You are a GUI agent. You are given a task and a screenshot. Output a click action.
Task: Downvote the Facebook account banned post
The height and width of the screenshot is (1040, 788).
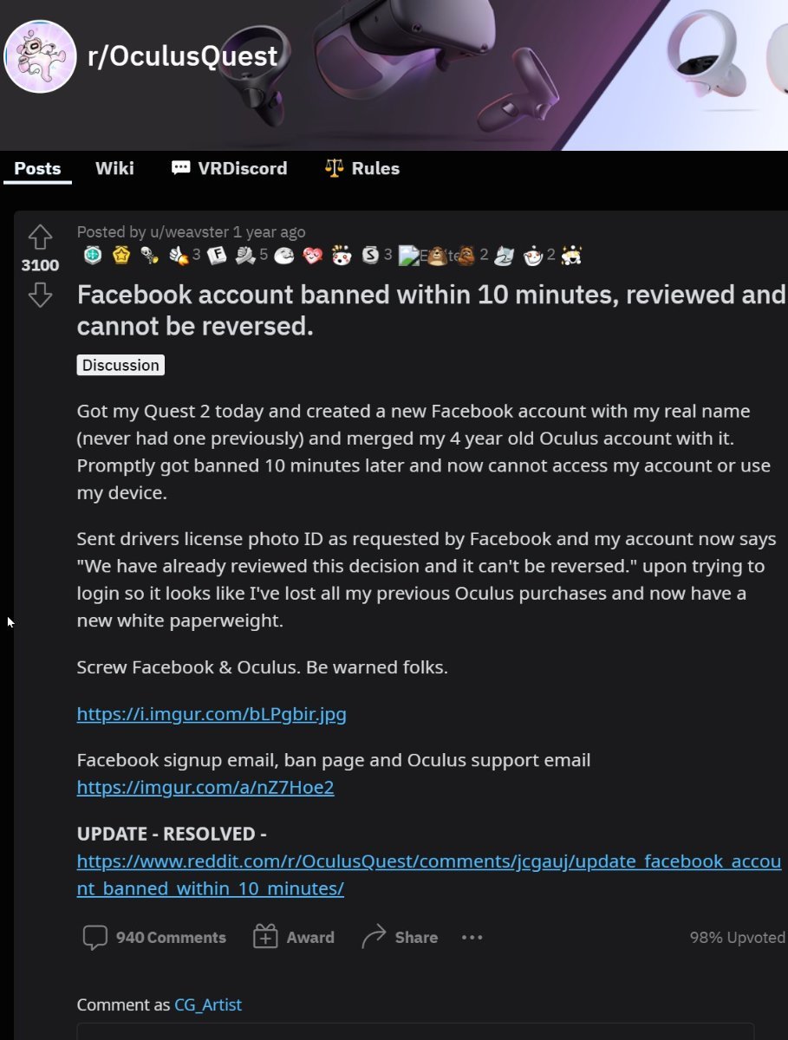[40, 296]
